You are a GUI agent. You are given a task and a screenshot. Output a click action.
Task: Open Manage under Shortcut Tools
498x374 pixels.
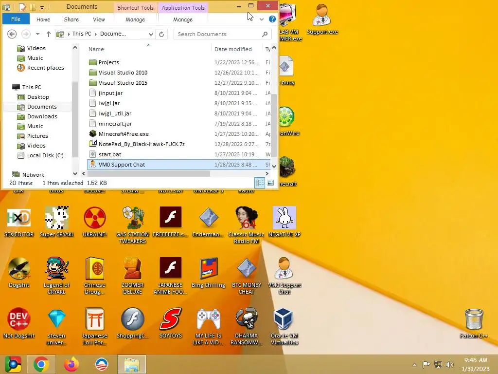(135, 19)
